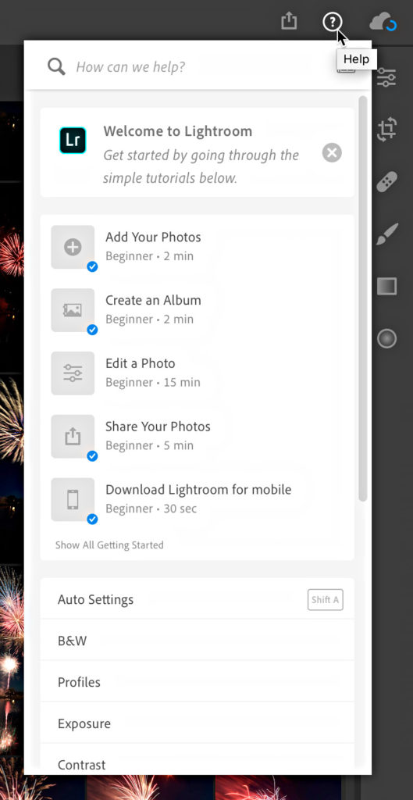Screen dimensions: 413x800
Task: Open the B&W help entry
Action: click(197, 641)
